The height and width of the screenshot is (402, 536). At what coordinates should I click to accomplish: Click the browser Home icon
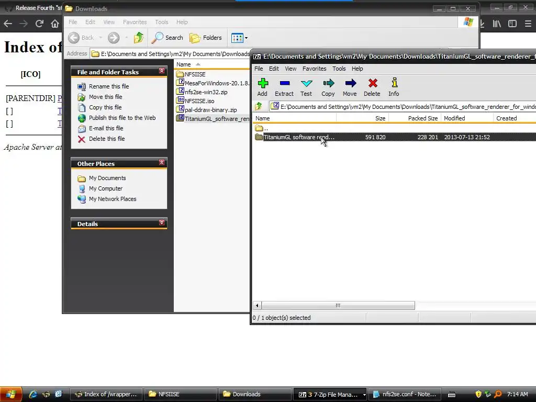tap(54, 24)
